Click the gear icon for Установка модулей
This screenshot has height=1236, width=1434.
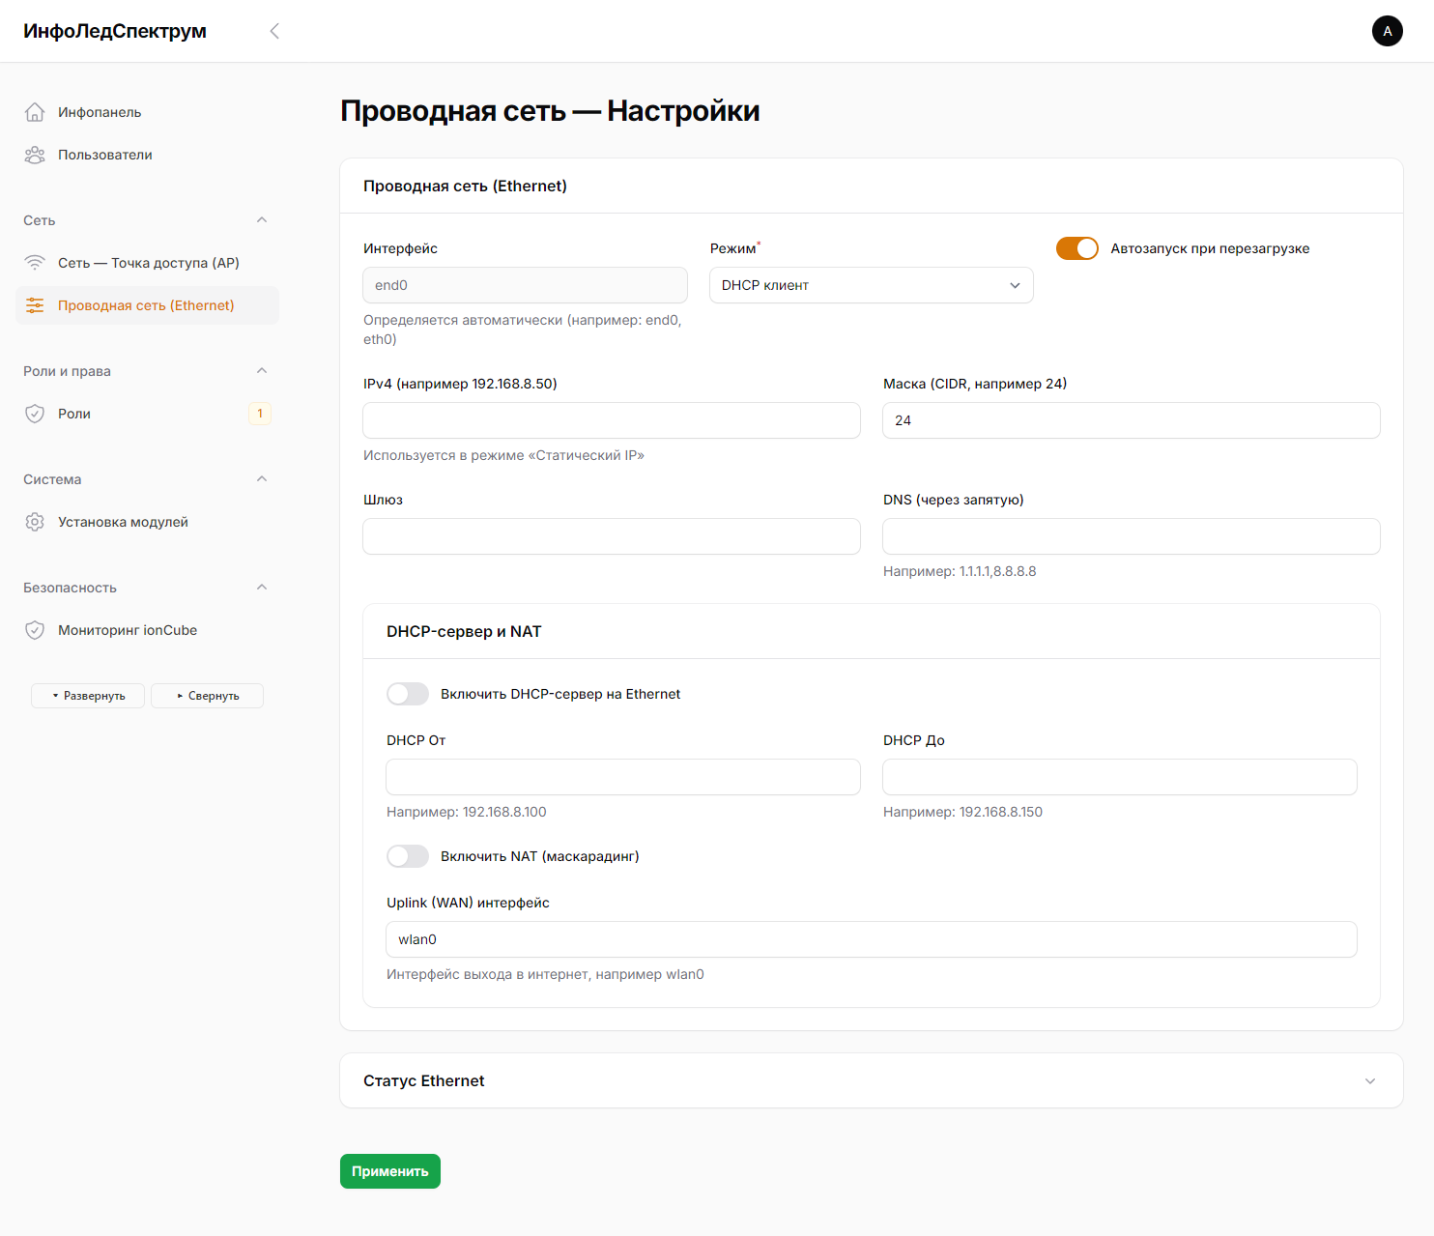pos(35,522)
